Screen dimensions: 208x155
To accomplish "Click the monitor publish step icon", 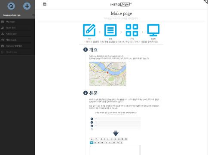I will click(153, 30).
